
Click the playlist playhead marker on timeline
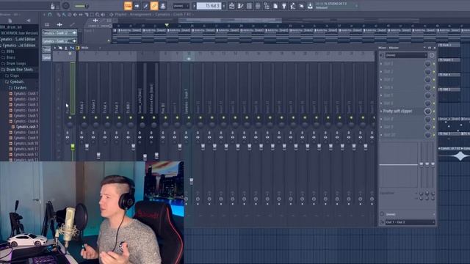[167, 25]
